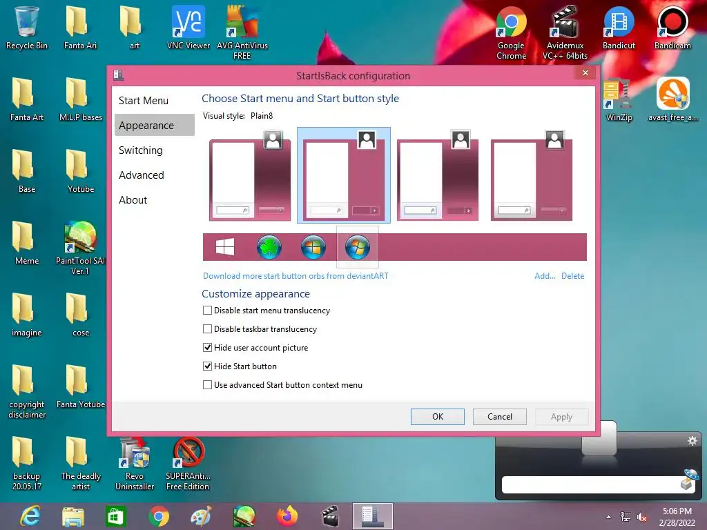Viewport: 707px width, 530px height.
Task: Select the copyright disclaimer folder
Action: click(x=27, y=392)
